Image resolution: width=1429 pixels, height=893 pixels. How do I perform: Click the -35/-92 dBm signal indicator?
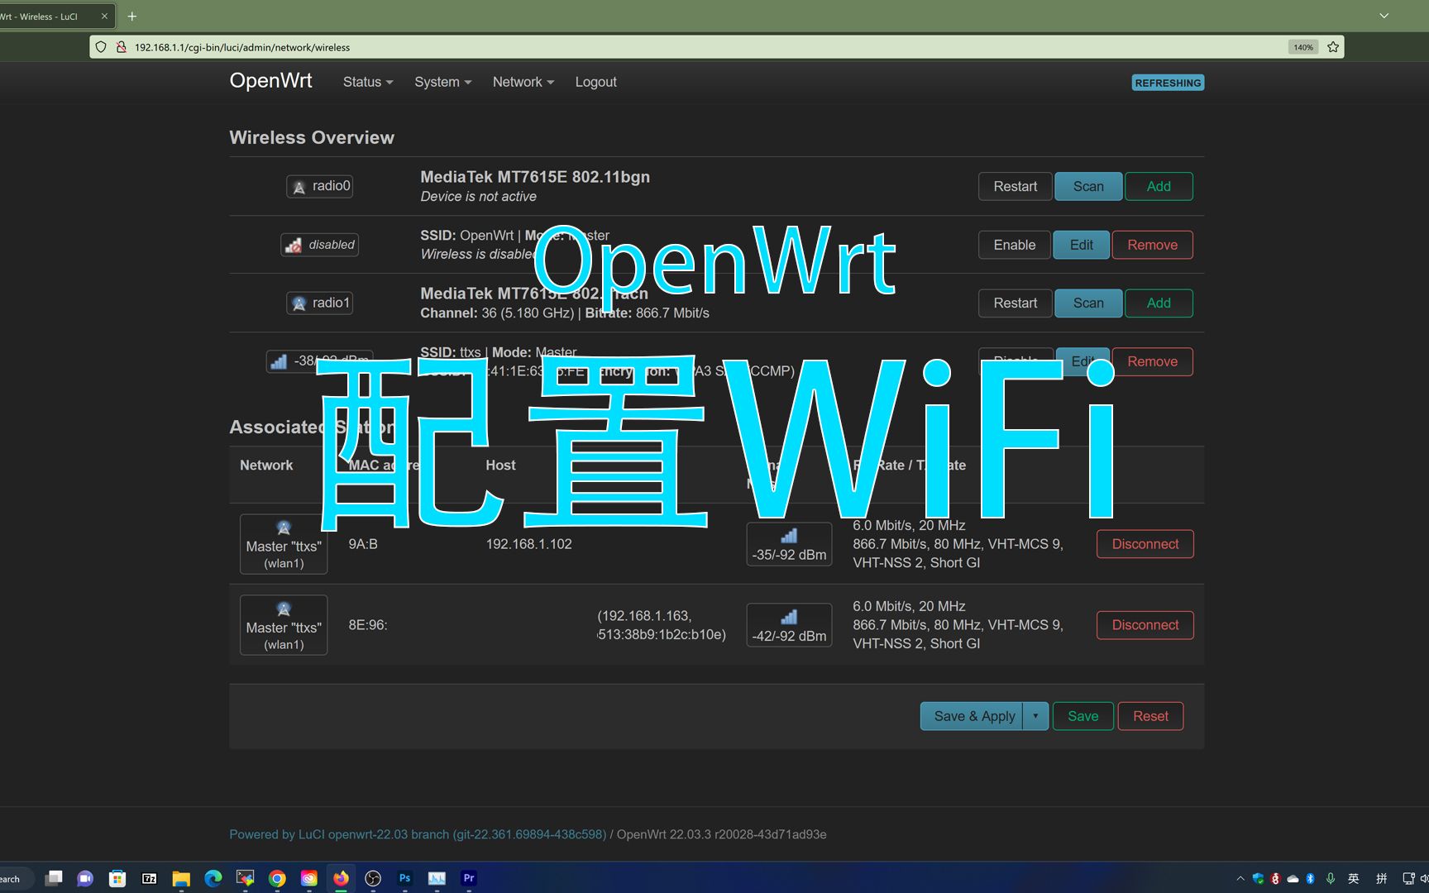coord(789,544)
